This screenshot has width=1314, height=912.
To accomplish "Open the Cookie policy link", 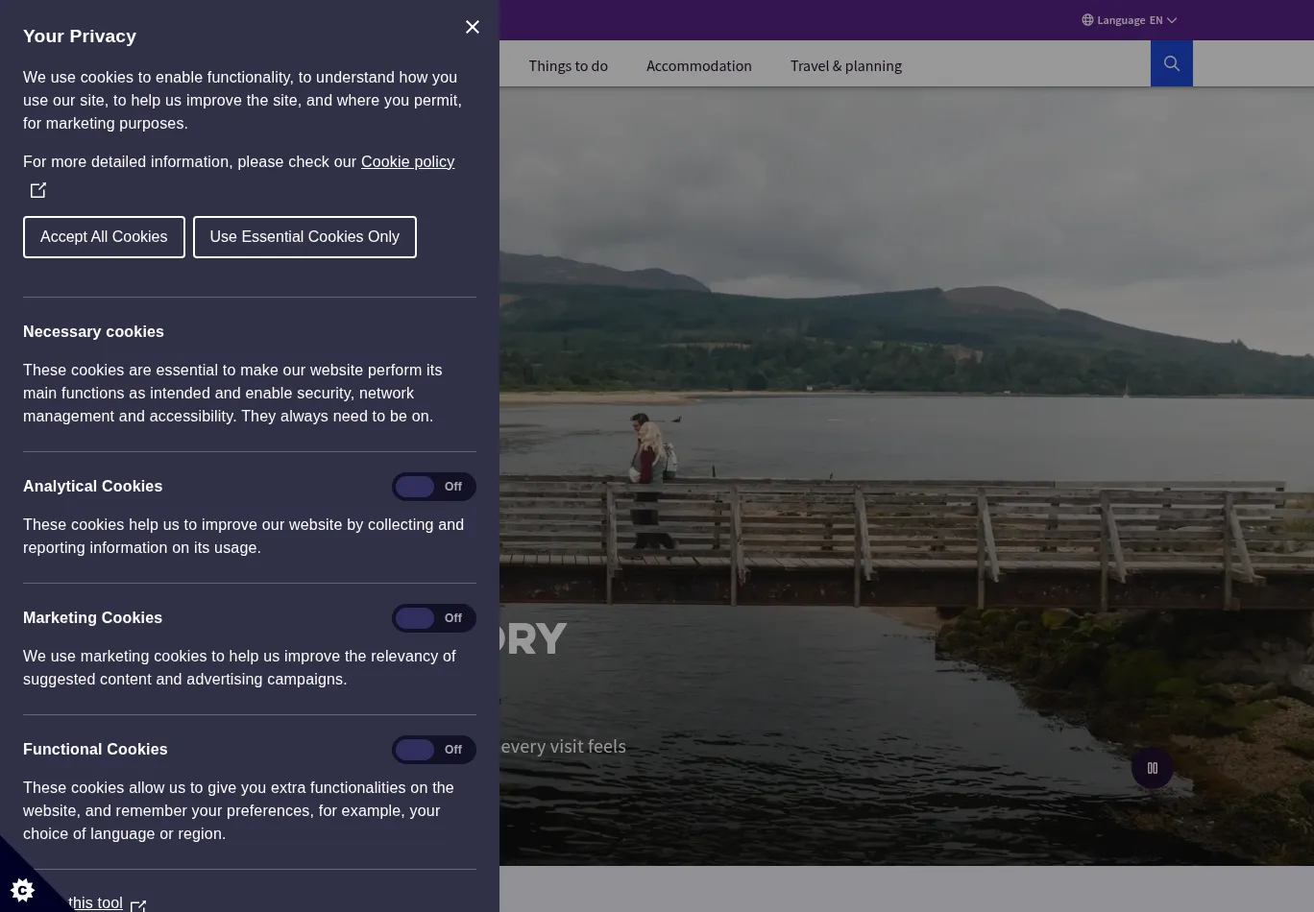I will point(407,161).
